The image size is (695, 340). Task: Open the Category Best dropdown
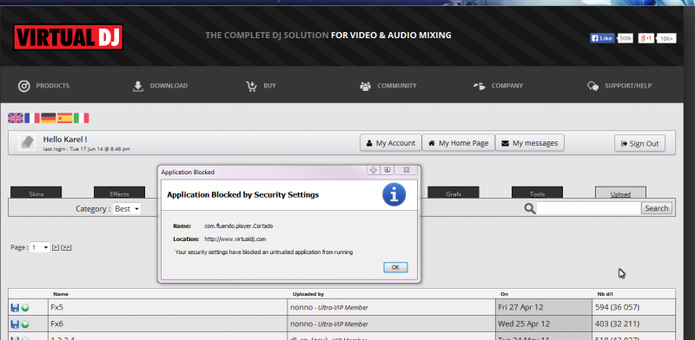(126, 208)
